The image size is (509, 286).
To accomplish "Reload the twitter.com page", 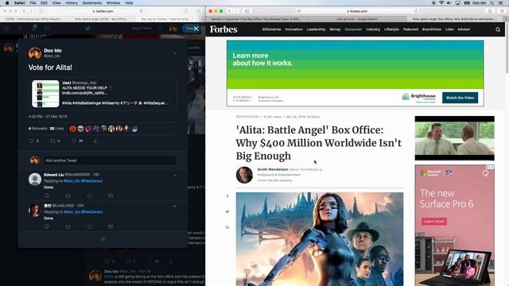I will 142,11.
